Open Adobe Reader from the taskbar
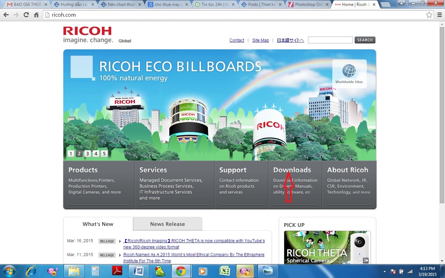Screen dimensions: 445x278 coord(116,271)
